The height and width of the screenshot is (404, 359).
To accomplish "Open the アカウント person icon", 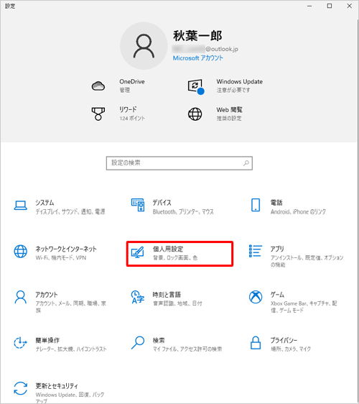I will point(21,298).
